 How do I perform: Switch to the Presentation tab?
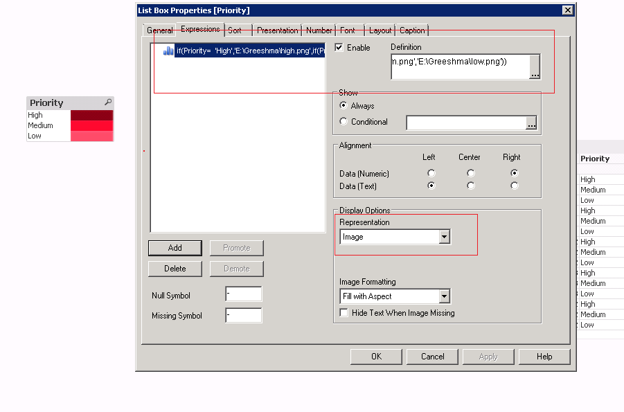click(x=277, y=30)
